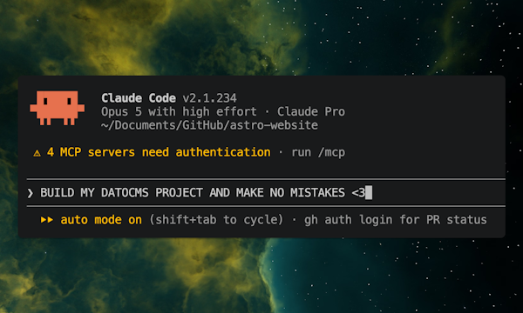523x313 pixels.
Task: Click the run /mcp command hint
Action: pyautogui.click(x=318, y=153)
